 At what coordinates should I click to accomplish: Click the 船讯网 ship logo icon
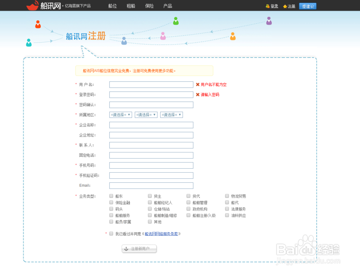coord(32,5)
